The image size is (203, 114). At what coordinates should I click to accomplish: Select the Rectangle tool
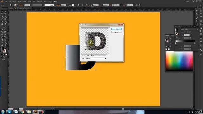click(x=5, y=19)
